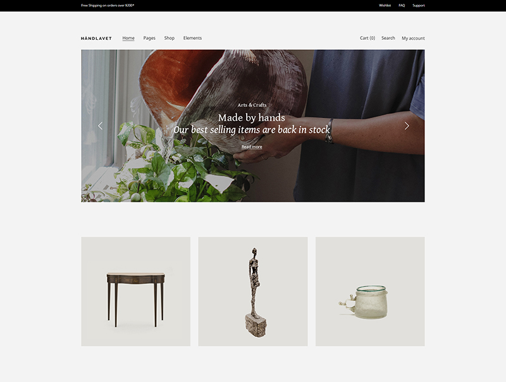Select the glass cup product image

point(370,292)
